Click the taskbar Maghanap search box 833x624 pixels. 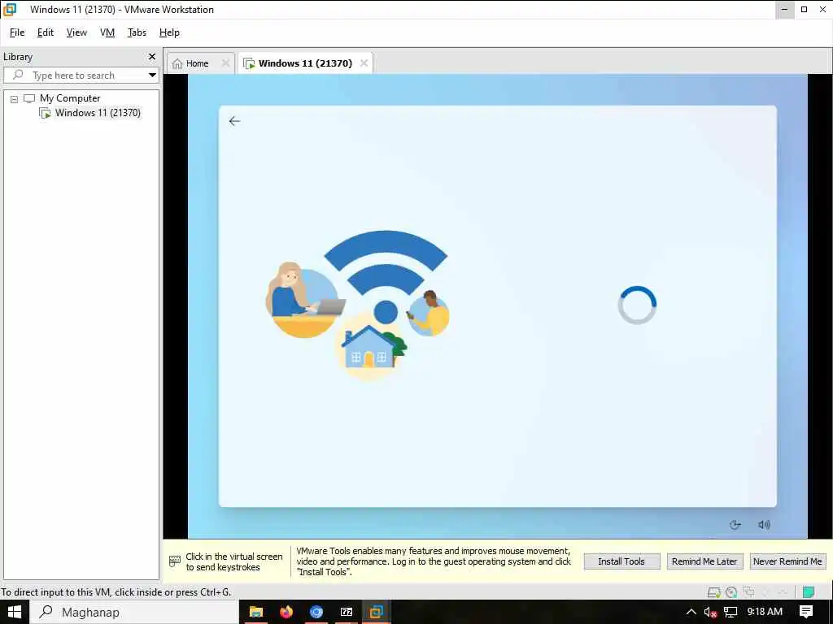(134, 613)
